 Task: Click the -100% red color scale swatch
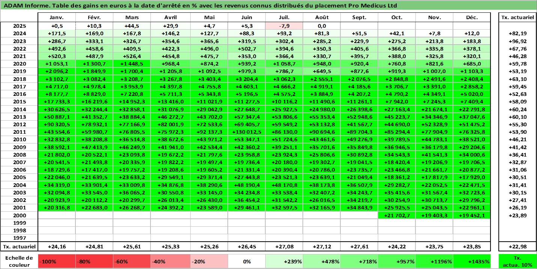(x=57, y=262)
